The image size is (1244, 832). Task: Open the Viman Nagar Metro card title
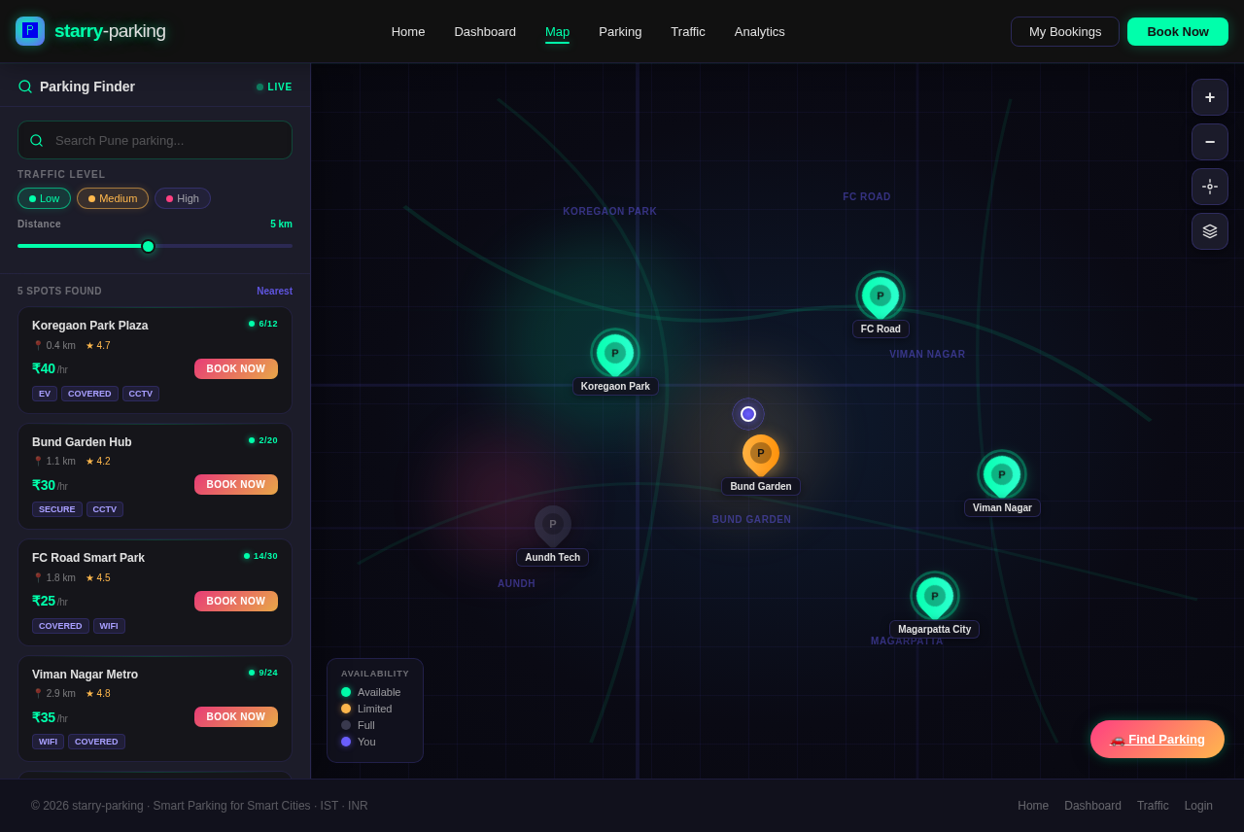(x=85, y=675)
